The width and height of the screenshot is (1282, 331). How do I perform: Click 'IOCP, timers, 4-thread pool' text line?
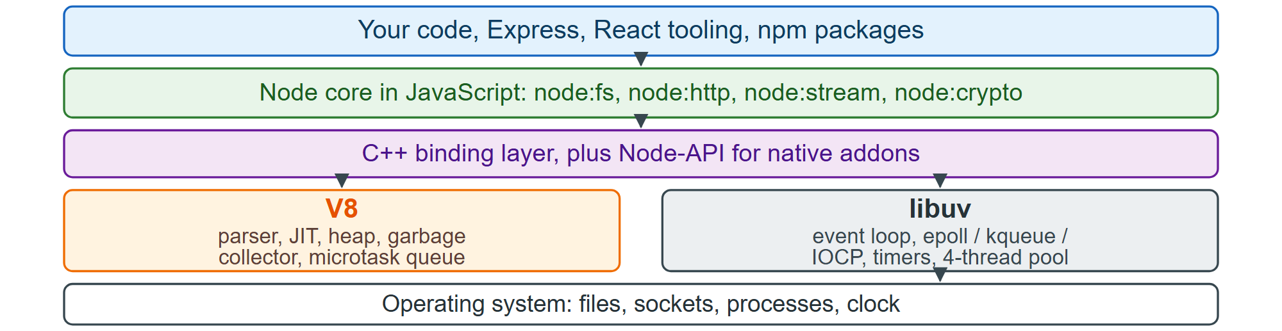940,257
